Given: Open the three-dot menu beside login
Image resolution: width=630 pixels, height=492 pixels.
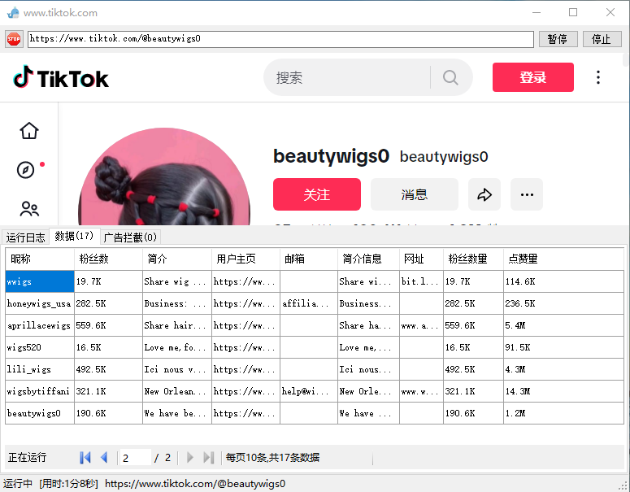Looking at the screenshot, I should 598,77.
